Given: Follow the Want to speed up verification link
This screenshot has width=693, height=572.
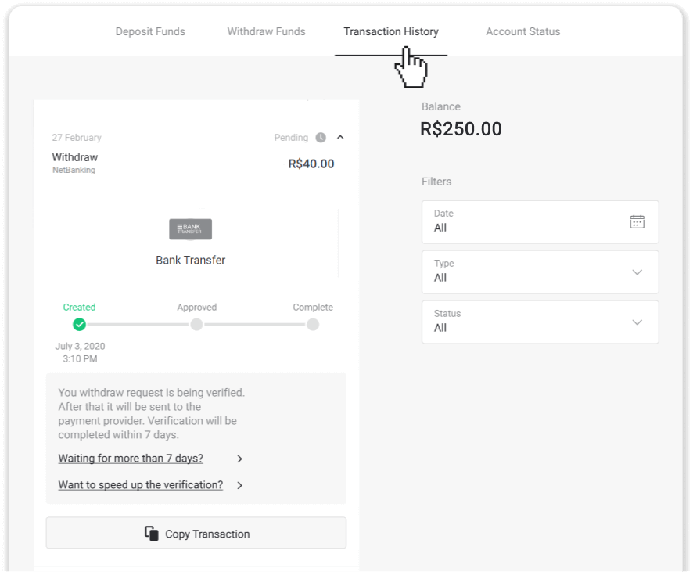Looking at the screenshot, I should (x=140, y=485).
